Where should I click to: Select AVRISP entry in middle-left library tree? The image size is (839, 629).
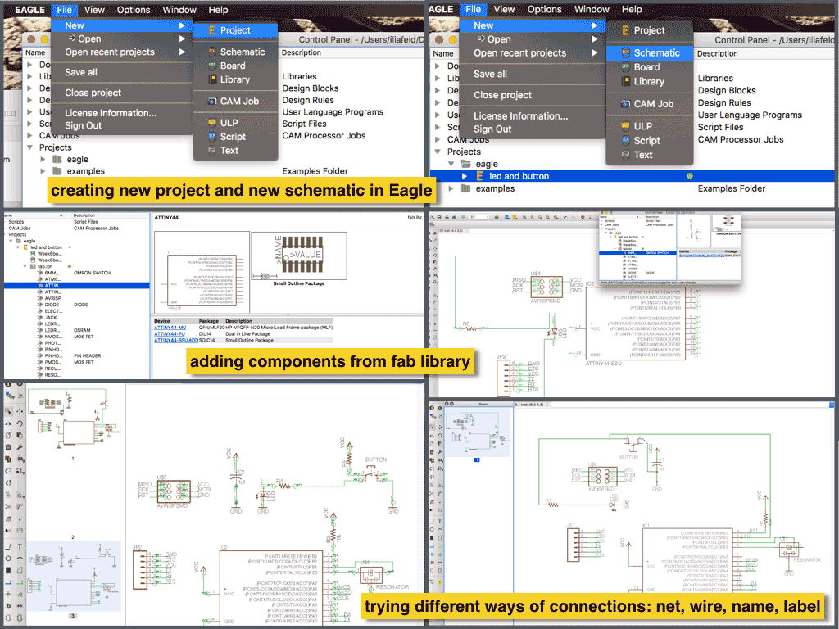click(x=52, y=298)
